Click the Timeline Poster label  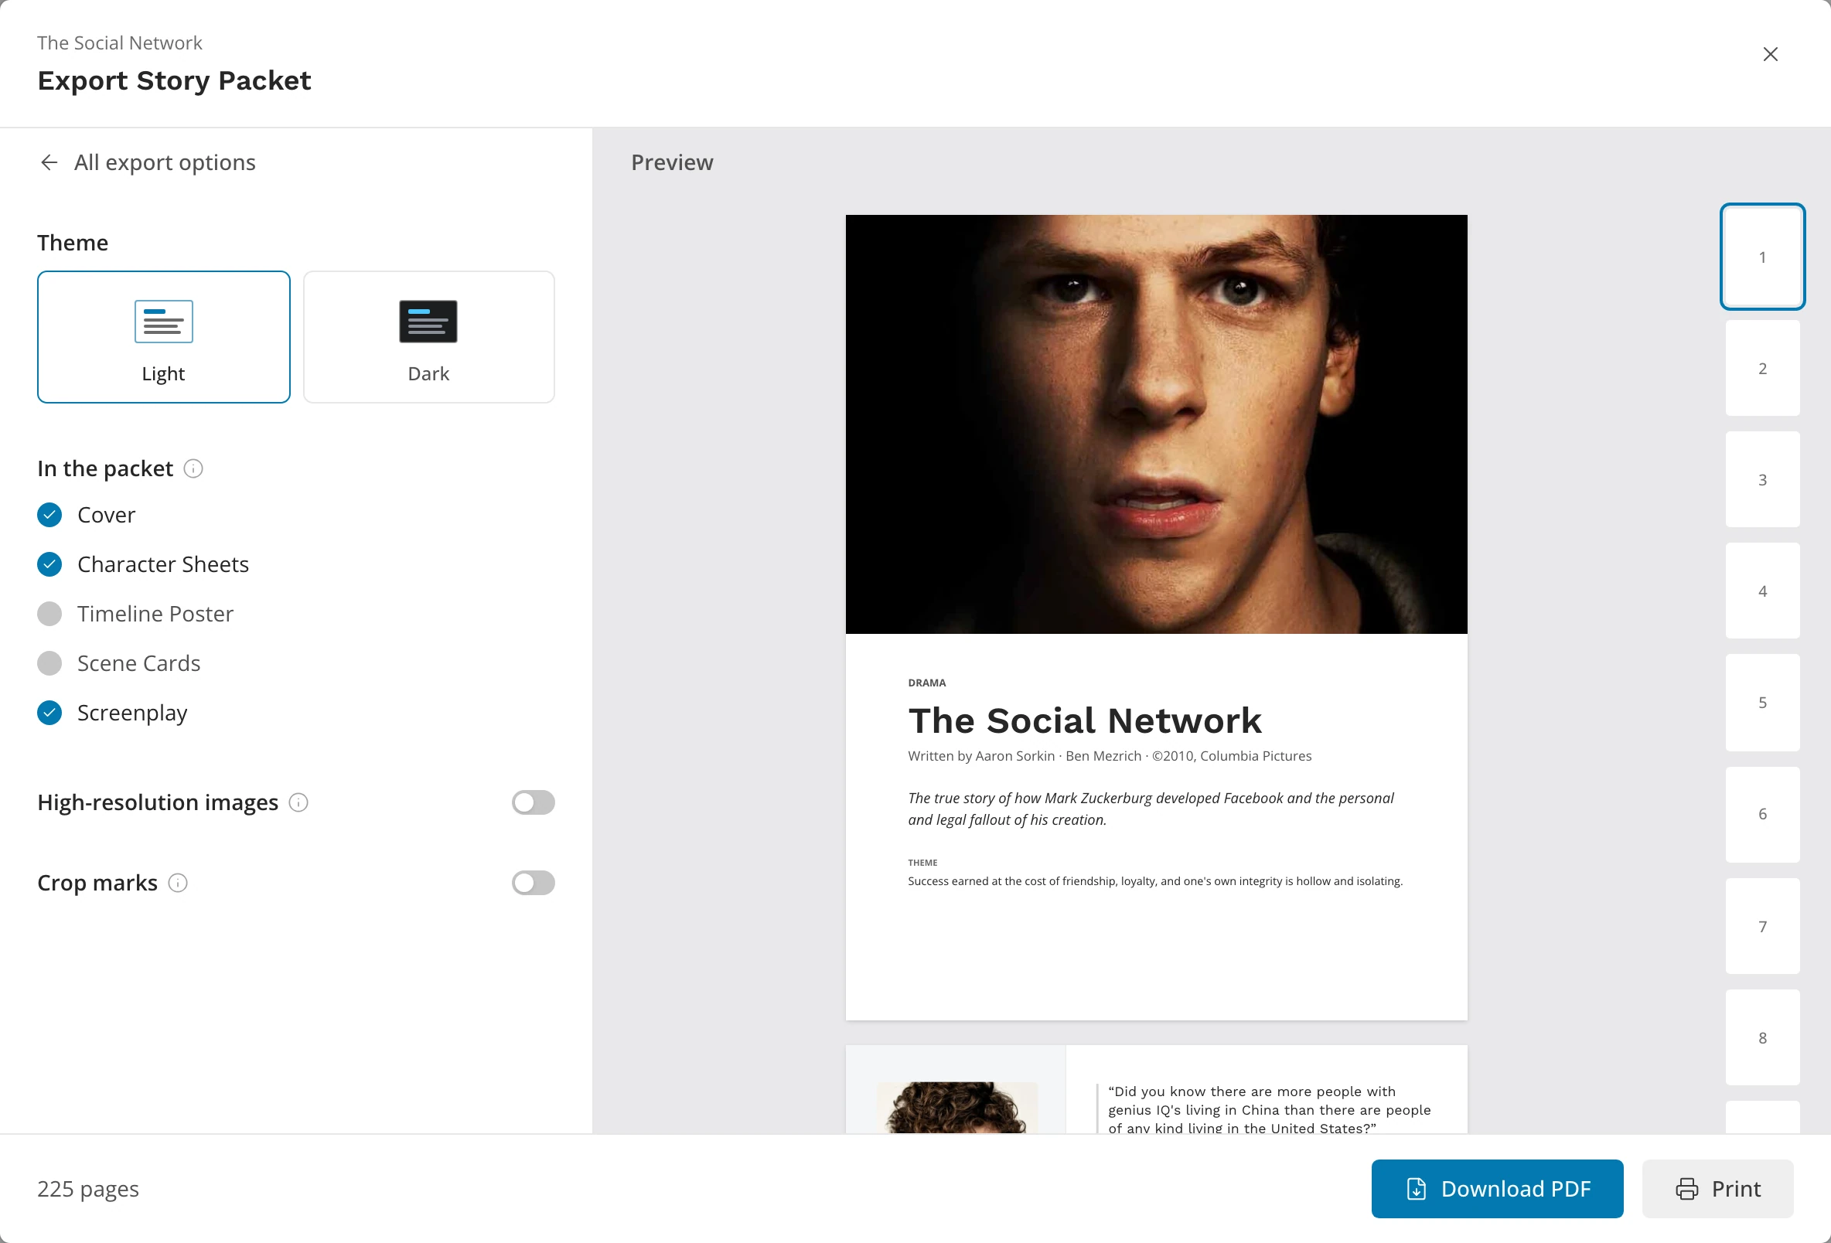[x=155, y=615]
